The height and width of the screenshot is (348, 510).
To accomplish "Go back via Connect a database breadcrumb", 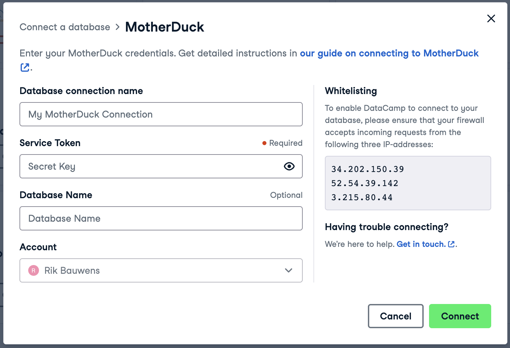I will pyautogui.click(x=65, y=27).
